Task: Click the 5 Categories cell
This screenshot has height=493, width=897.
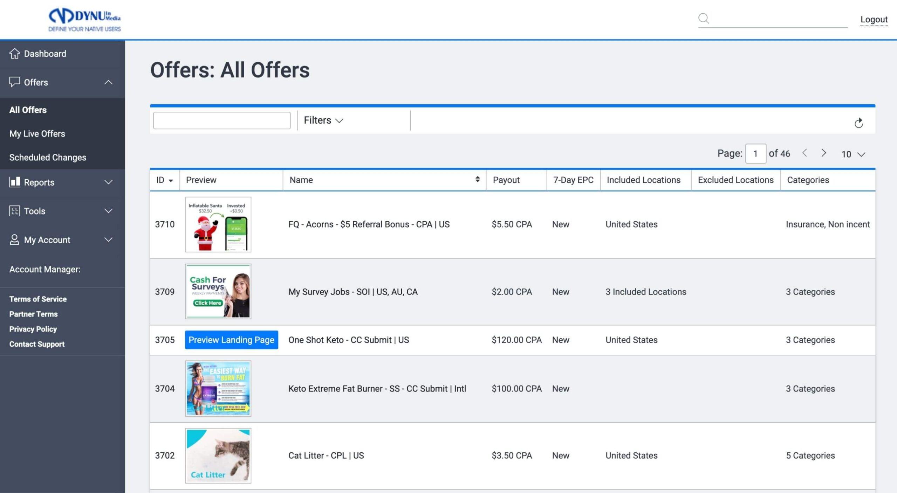Action: pos(810,456)
